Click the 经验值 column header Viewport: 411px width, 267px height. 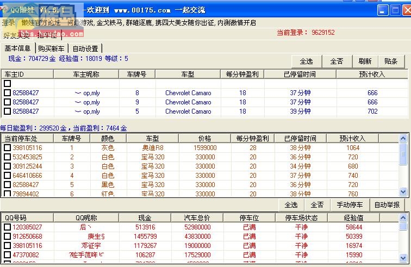(x=353, y=218)
